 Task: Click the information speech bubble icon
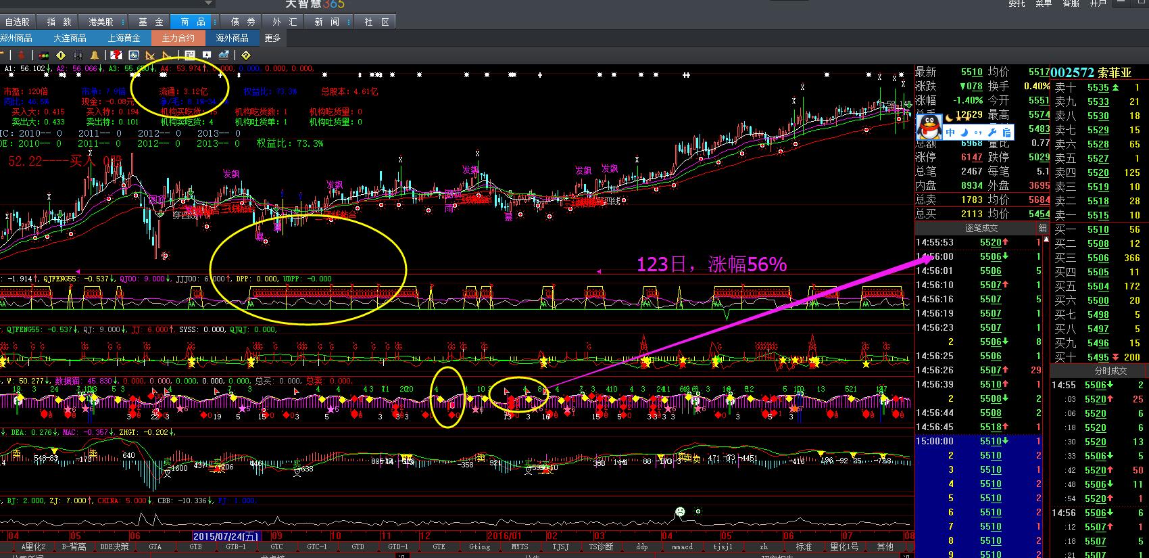click(x=207, y=55)
